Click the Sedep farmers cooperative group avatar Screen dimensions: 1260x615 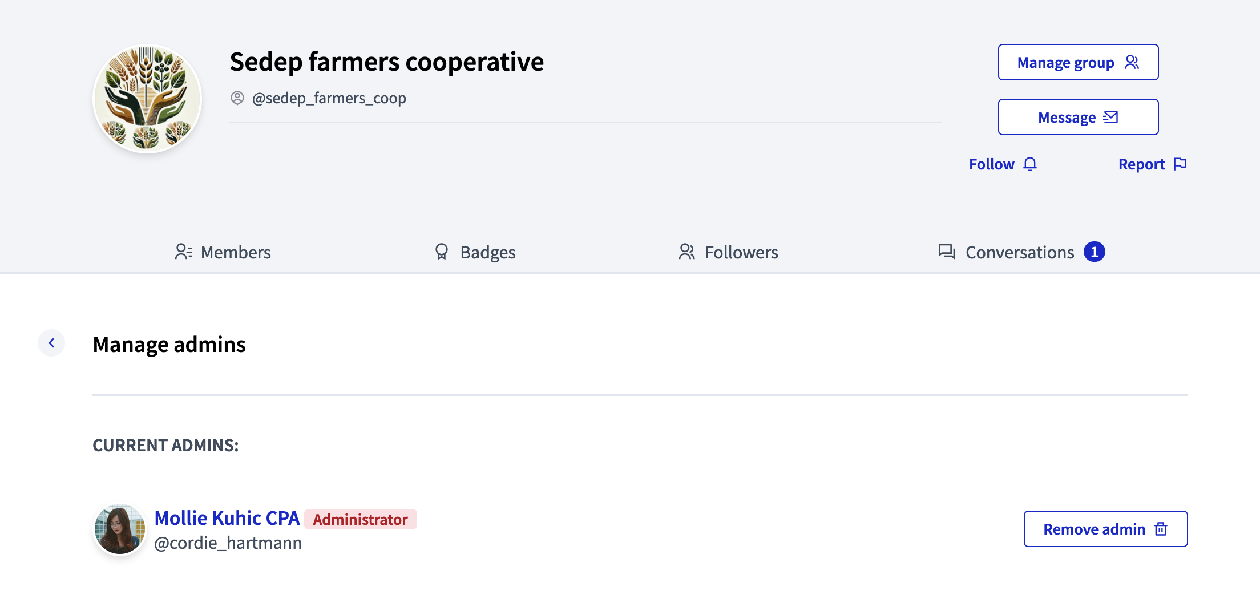[x=147, y=97]
